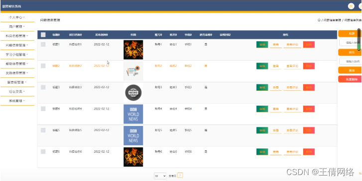
Task: Click red 删除 button for 标题5
Action: tap(309, 130)
